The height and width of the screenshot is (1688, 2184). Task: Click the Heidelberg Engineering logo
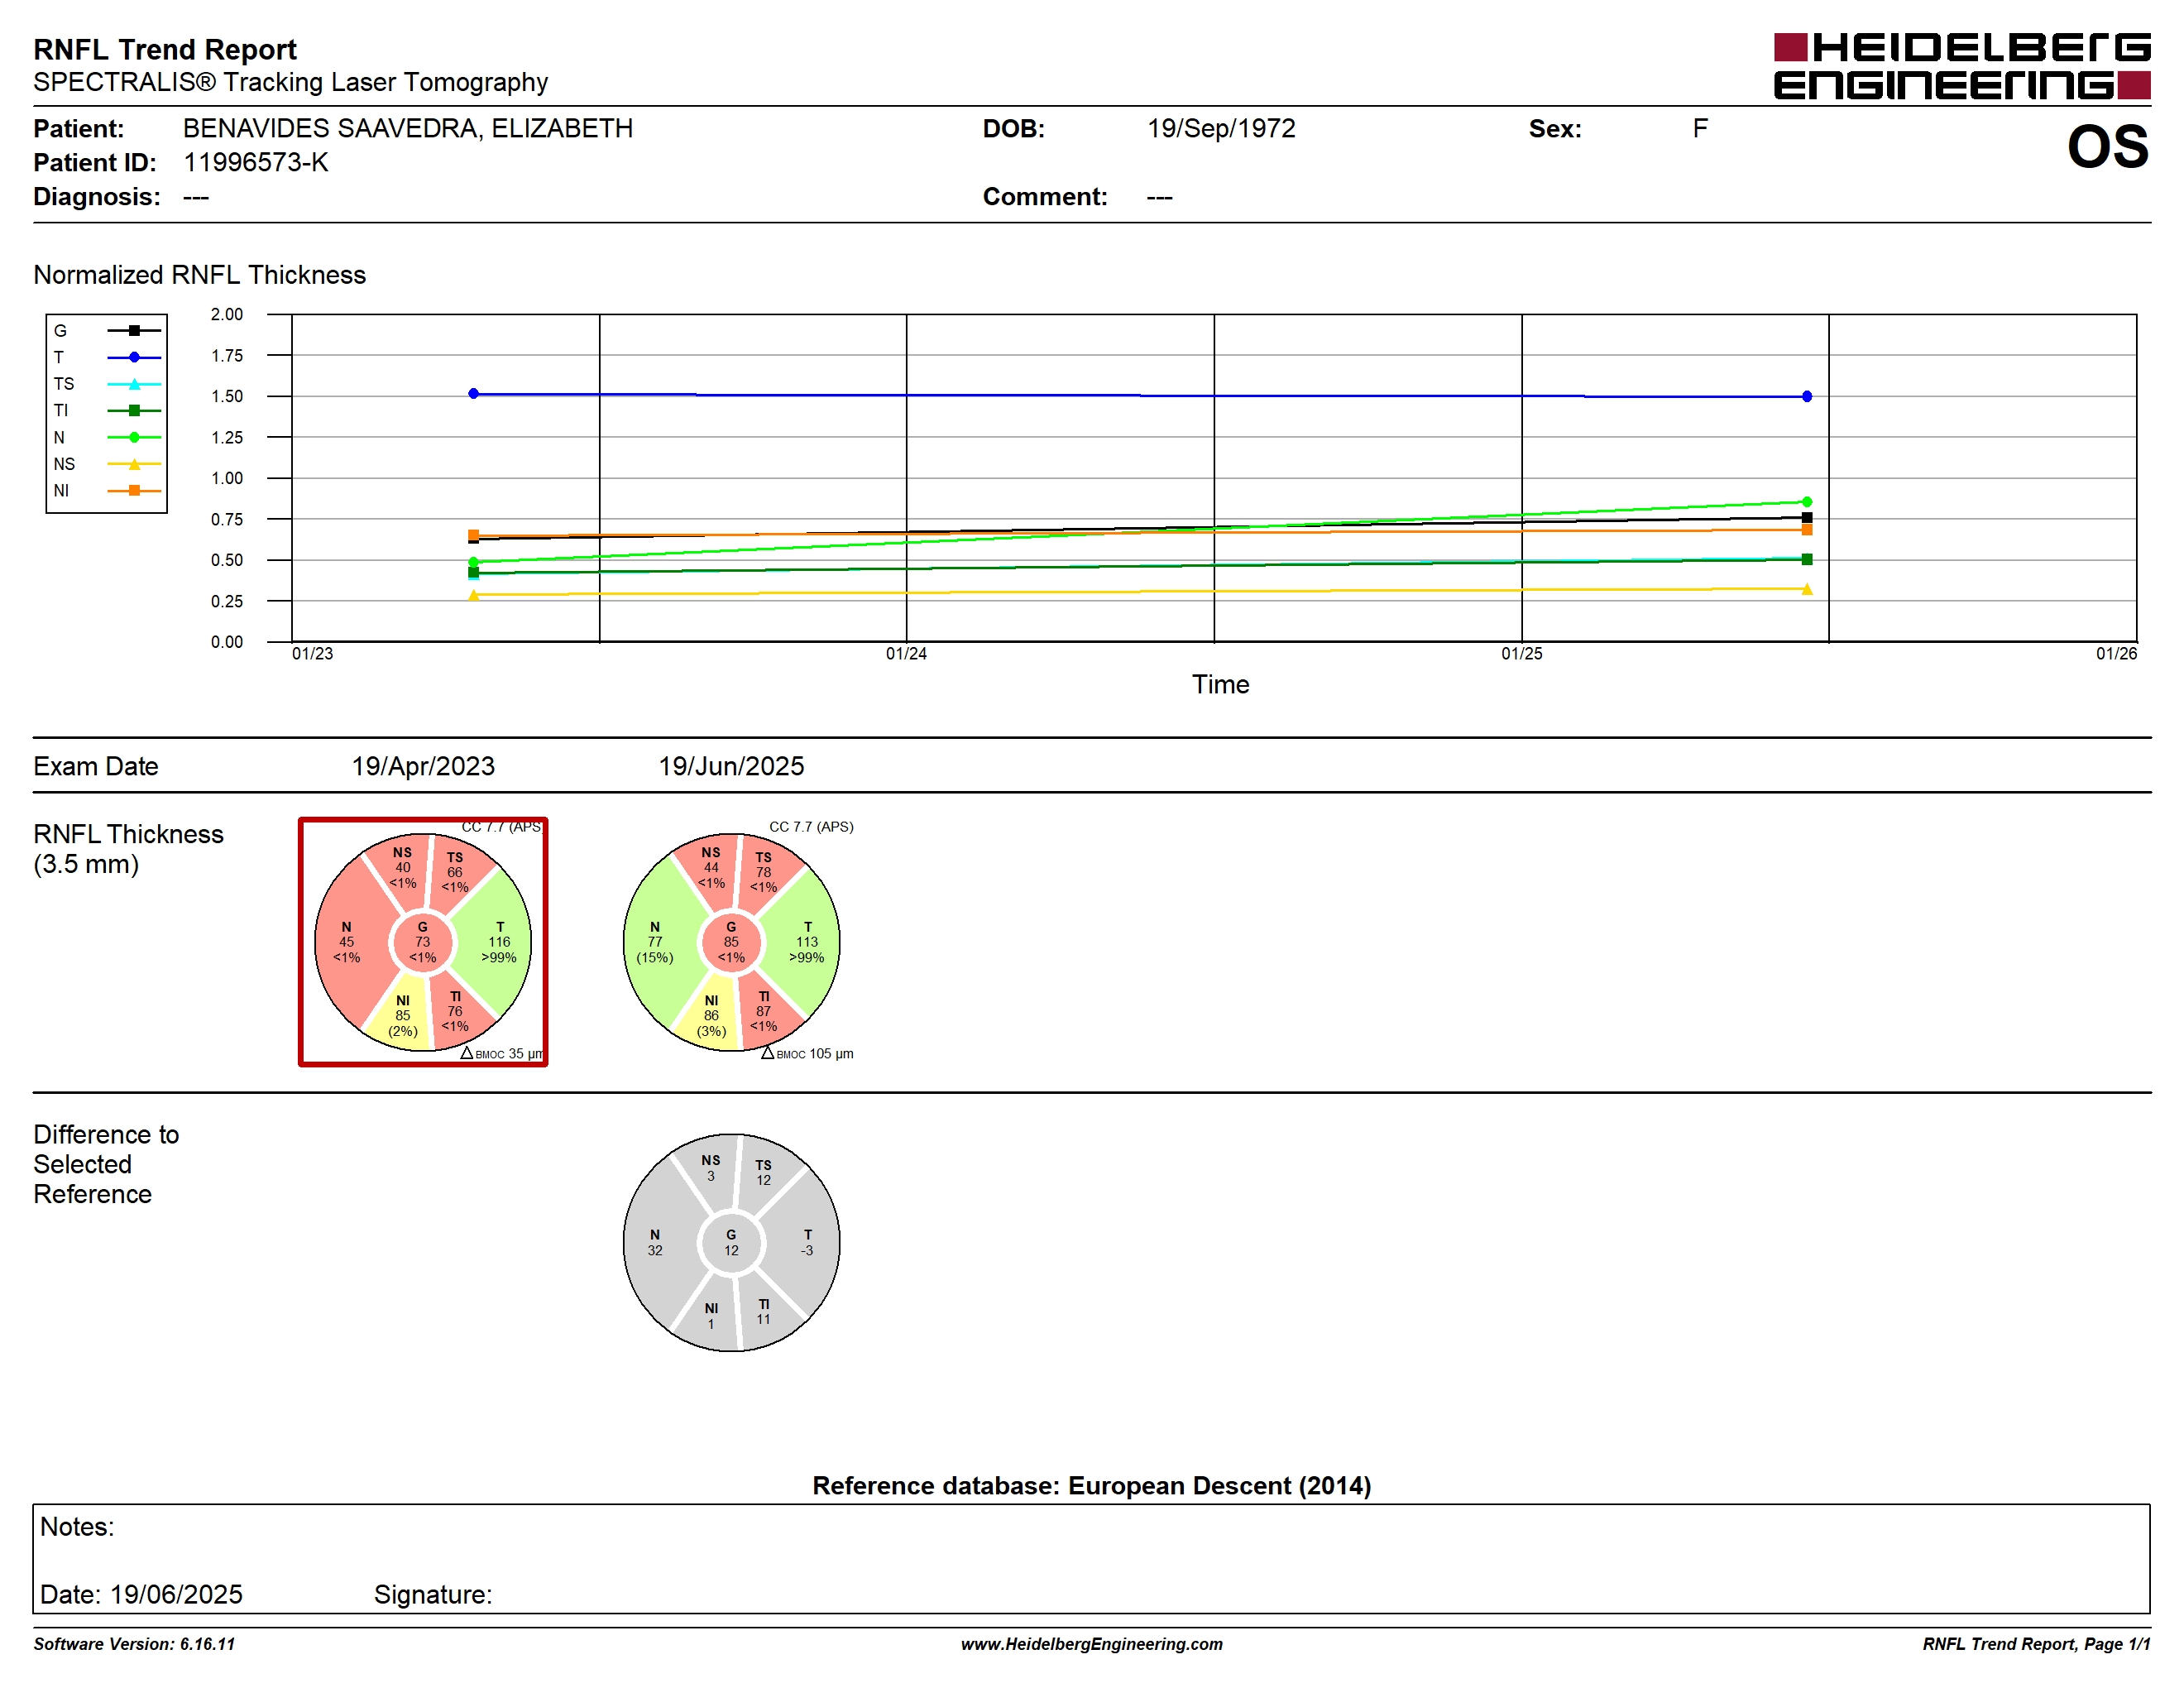(1961, 66)
